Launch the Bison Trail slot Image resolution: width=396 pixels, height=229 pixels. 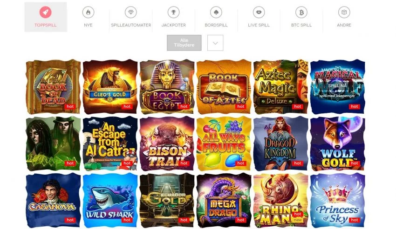click(x=167, y=144)
